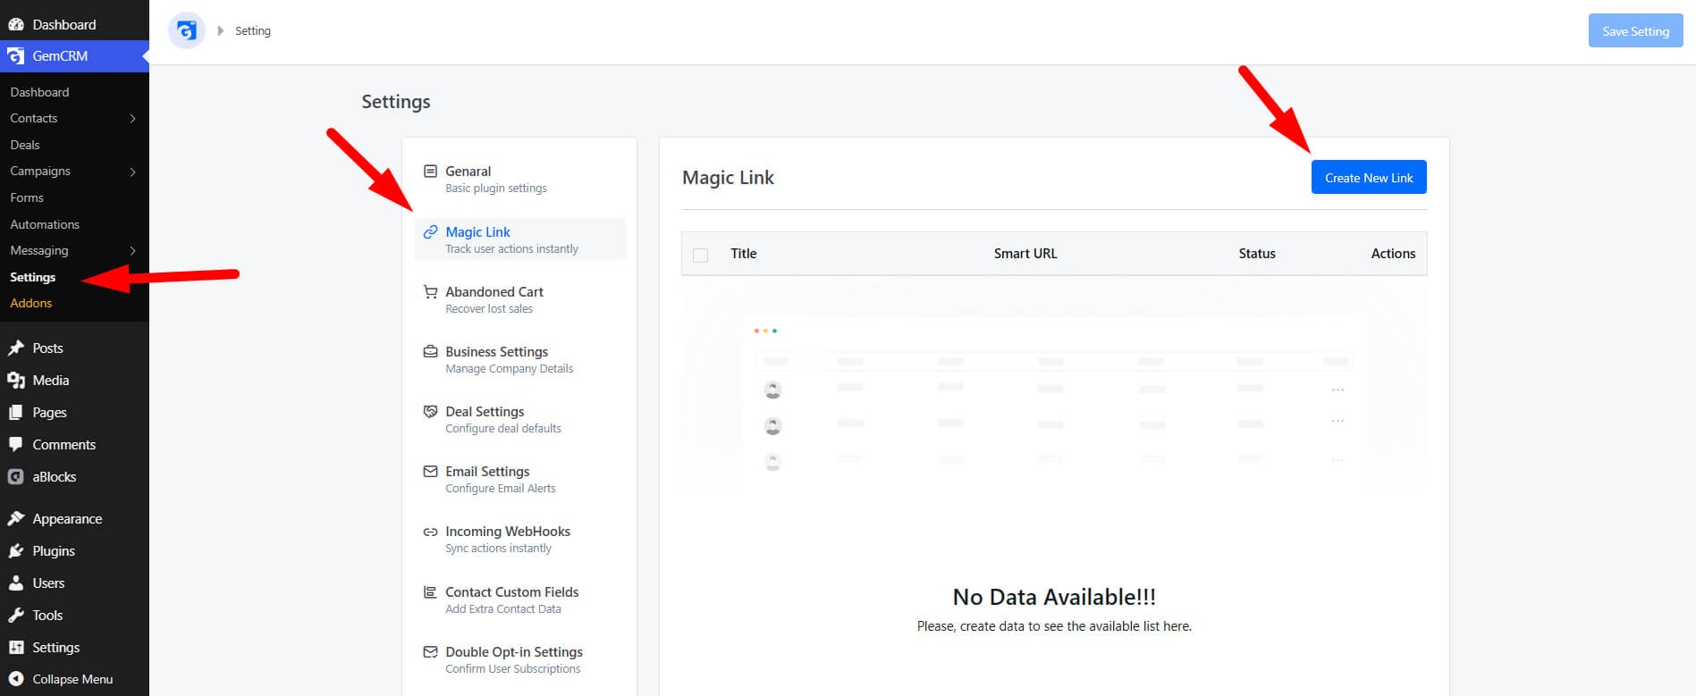Expand the Contacts submenu chevron
The width and height of the screenshot is (1696, 696).
(x=133, y=118)
